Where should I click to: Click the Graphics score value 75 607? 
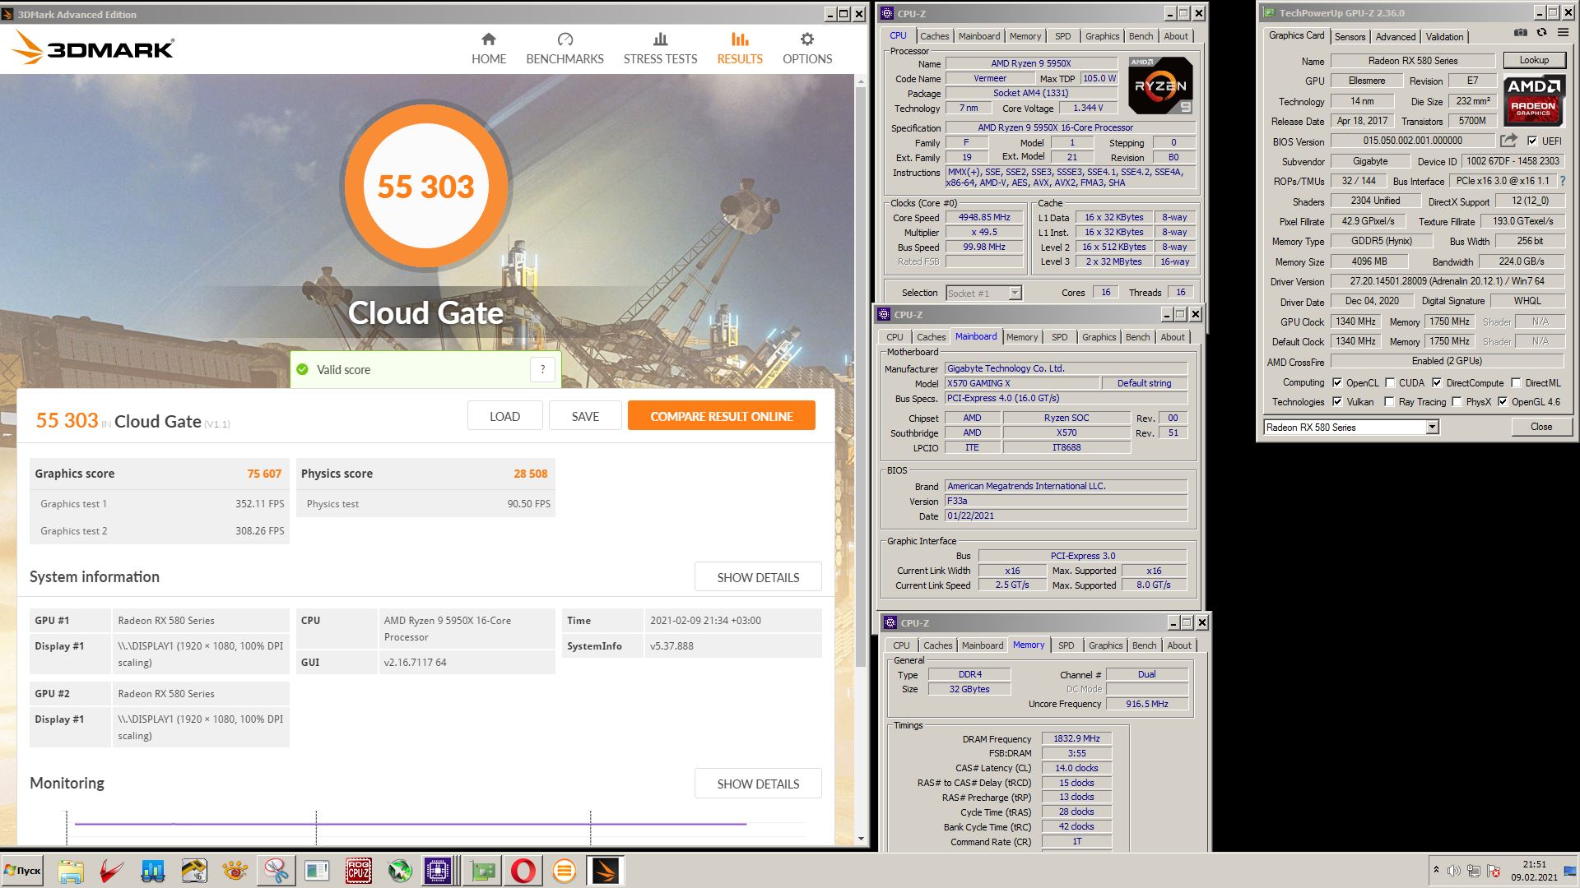(x=264, y=474)
